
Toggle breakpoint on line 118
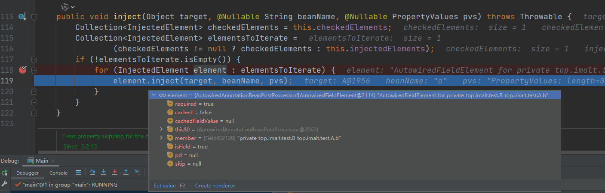pyautogui.click(x=22, y=70)
